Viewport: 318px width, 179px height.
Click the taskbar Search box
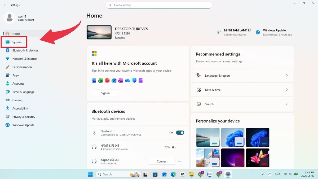coord(118,174)
